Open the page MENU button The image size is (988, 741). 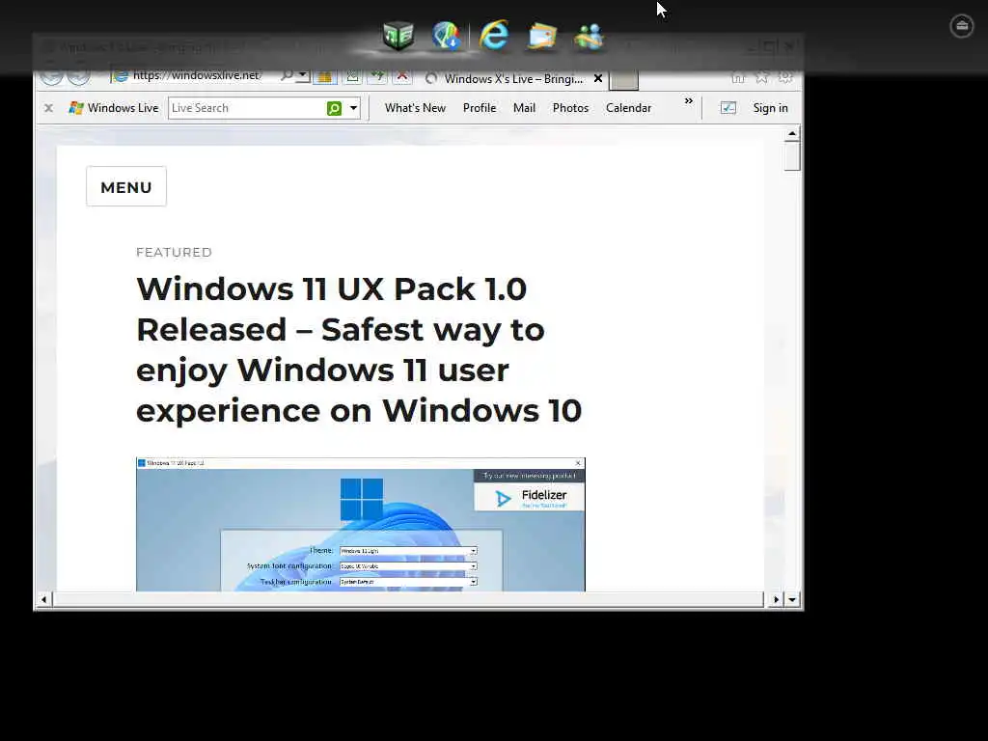tap(126, 186)
